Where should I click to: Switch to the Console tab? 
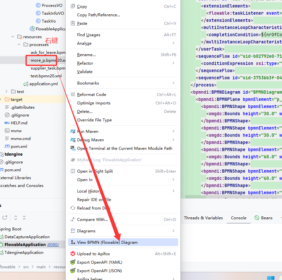click(x=239, y=218)
